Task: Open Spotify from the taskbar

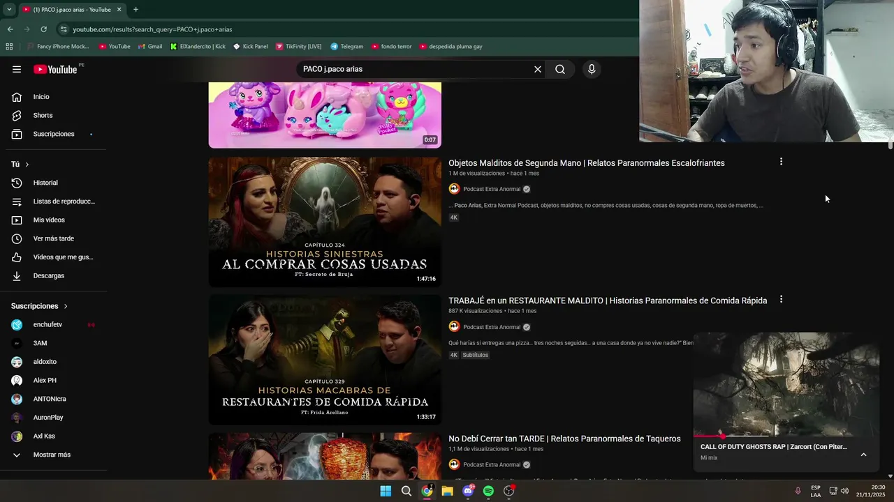Action: [x=488, y=491]
